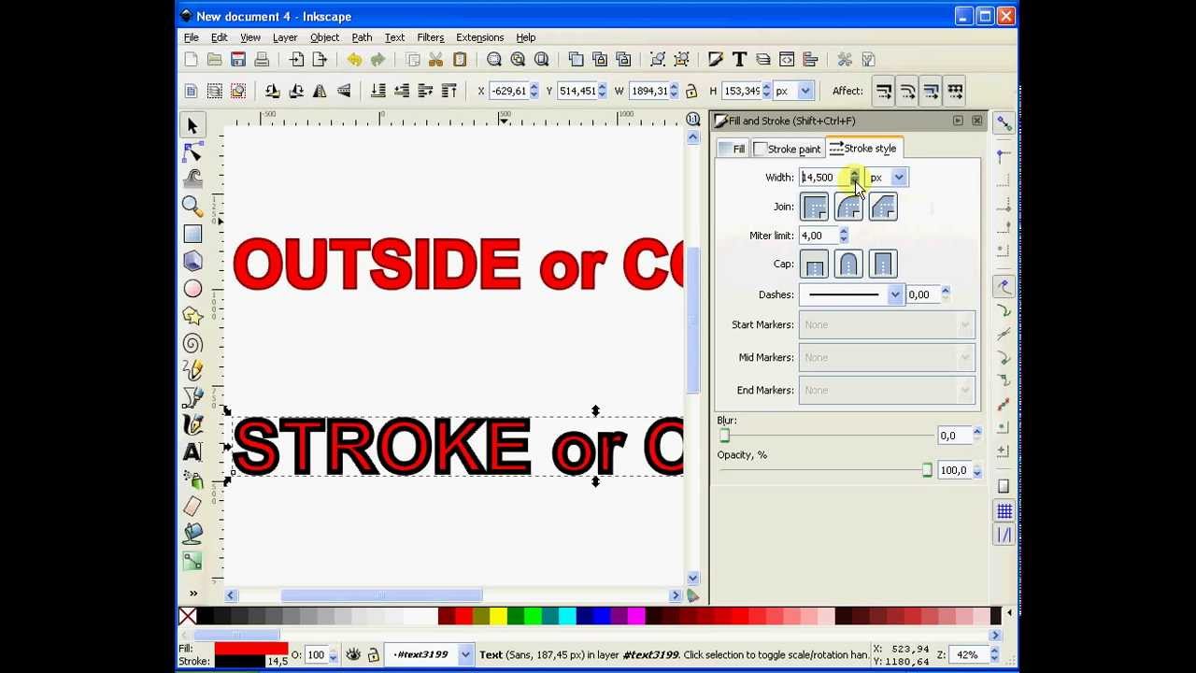Click the Undo arrow icon
Viewport: 1196px width, 673px height.
coord(354,60)
